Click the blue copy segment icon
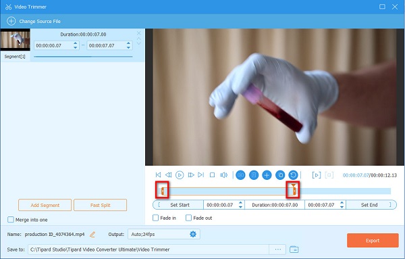Screen dimensions: 405x259 280,175
